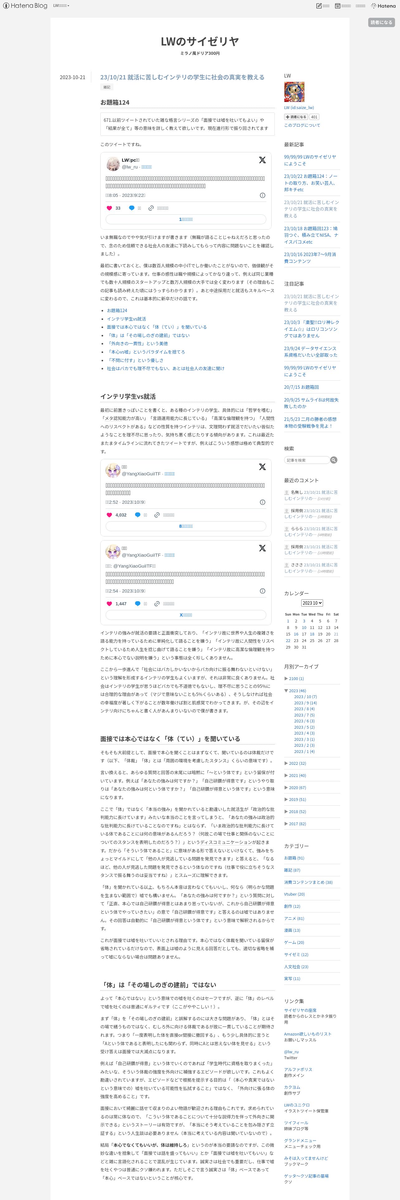Open calendar day 16
The image size is (400, 1200).
(296, 634)
